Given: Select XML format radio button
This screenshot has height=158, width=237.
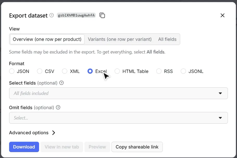Looking at the screenshot, I should point(65,71).
